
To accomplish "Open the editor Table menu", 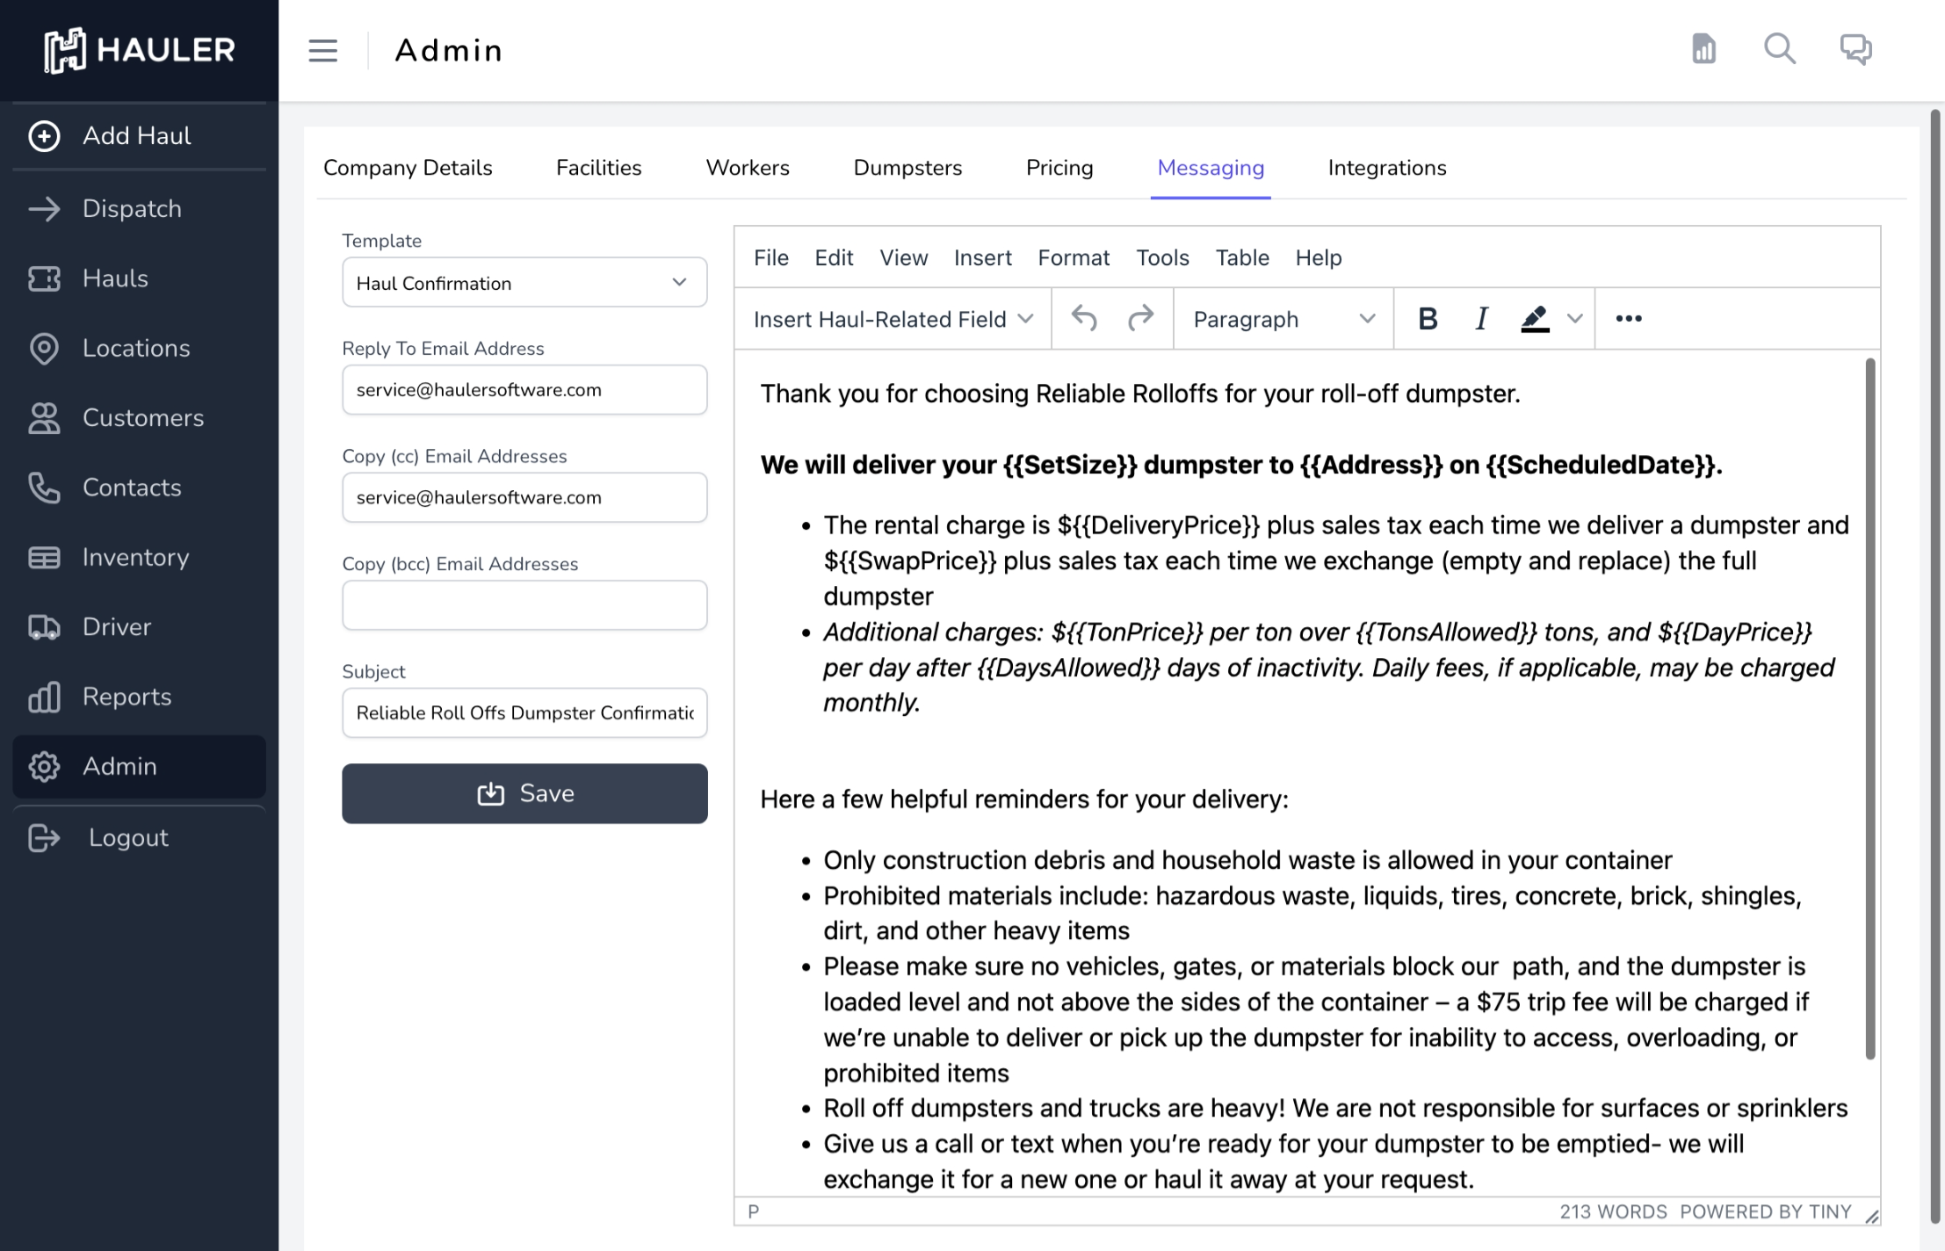I will [1242, 258].
